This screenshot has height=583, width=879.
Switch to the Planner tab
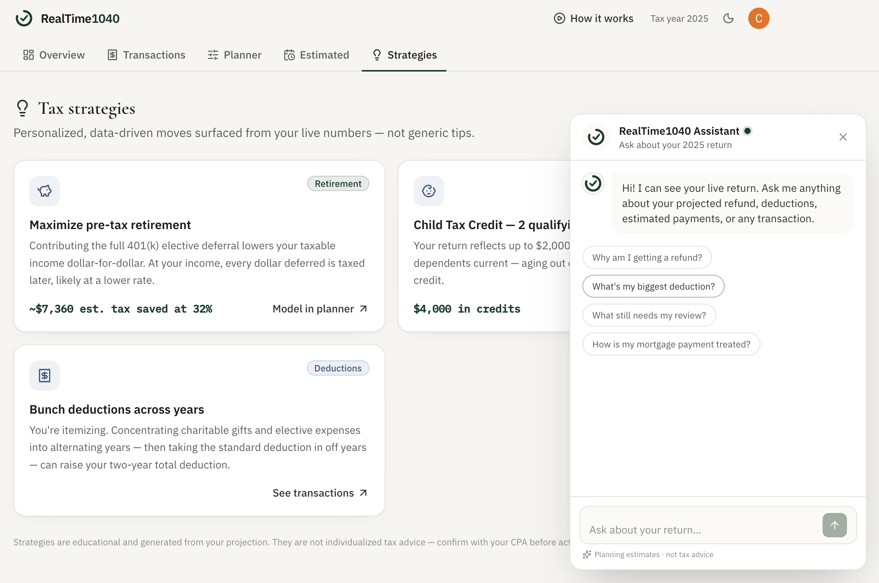(x=234, y=55)
